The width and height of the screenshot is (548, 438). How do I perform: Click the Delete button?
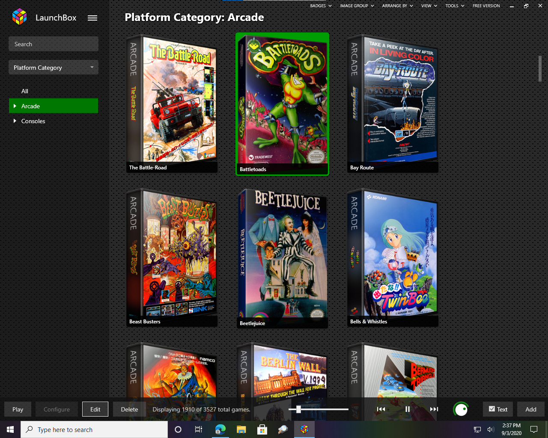(129, 409)
